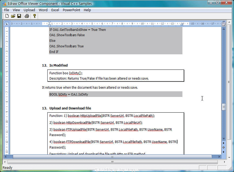The height and width of the screenshot is (172, 234).
Task: Click the first line indent marker on ruler
Action: 49,22
